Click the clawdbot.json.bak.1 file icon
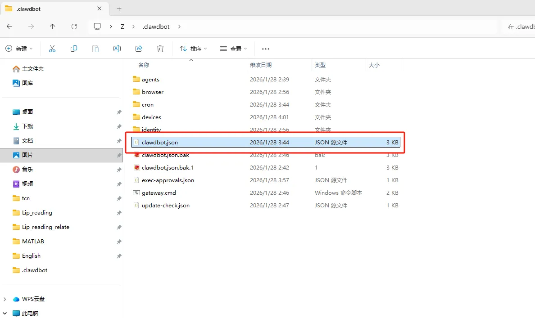 pos(136,167)
